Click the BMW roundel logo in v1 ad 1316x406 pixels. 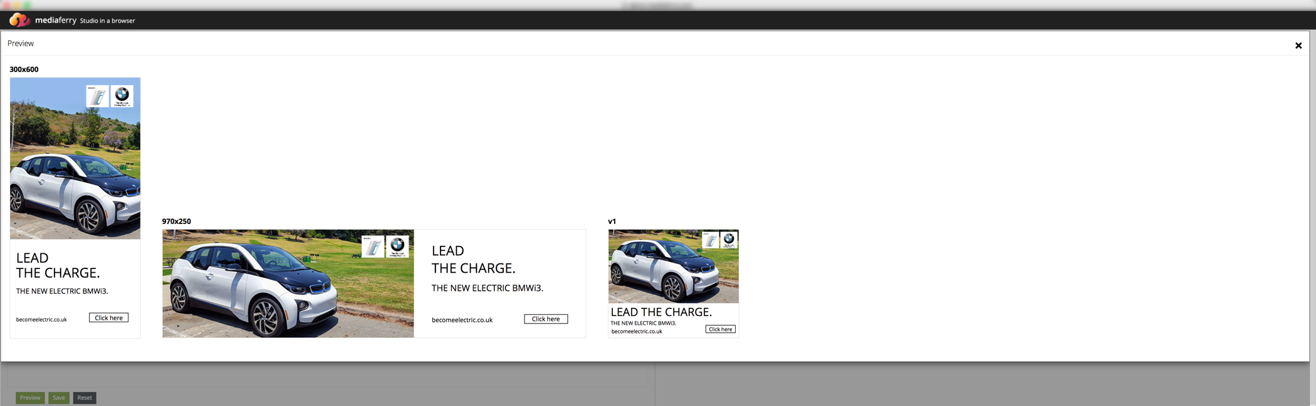click(x=729, y=240)
